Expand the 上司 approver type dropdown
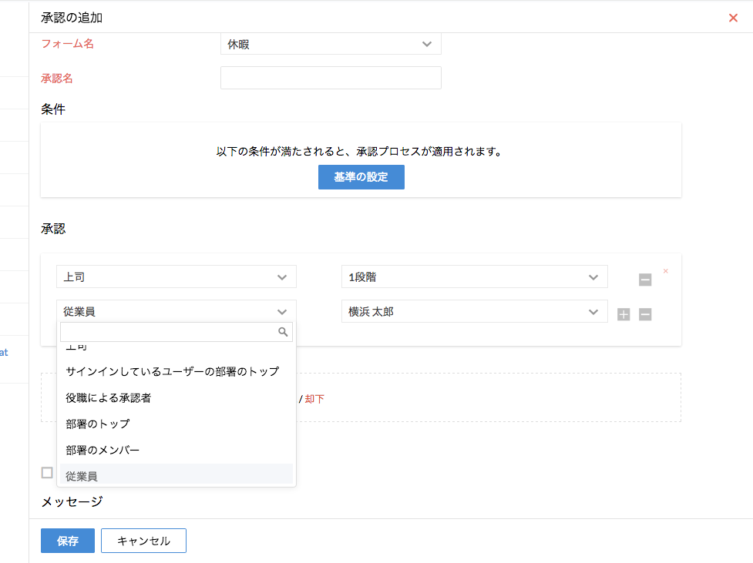The height and width of the screenshot is (563, 753). 176,277
